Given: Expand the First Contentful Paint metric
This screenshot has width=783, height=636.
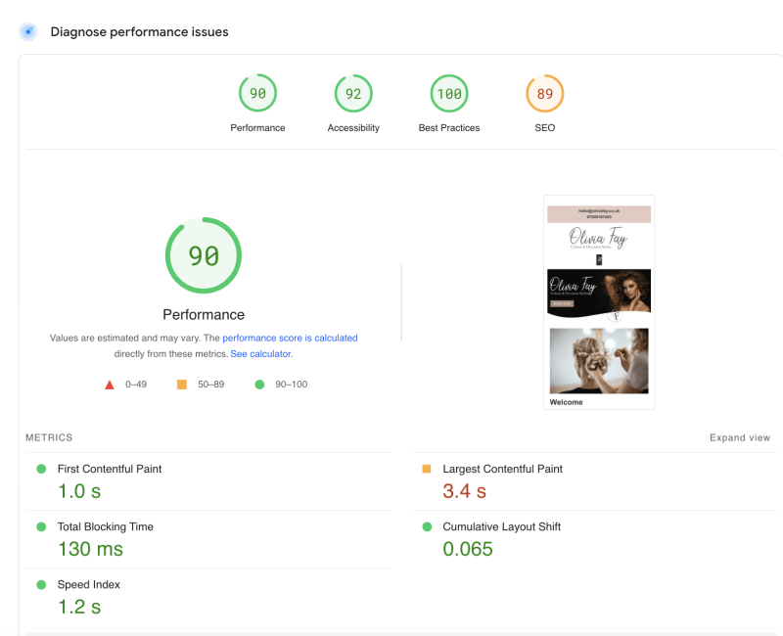Looking at the screenshot, I should tap(110, 470).
